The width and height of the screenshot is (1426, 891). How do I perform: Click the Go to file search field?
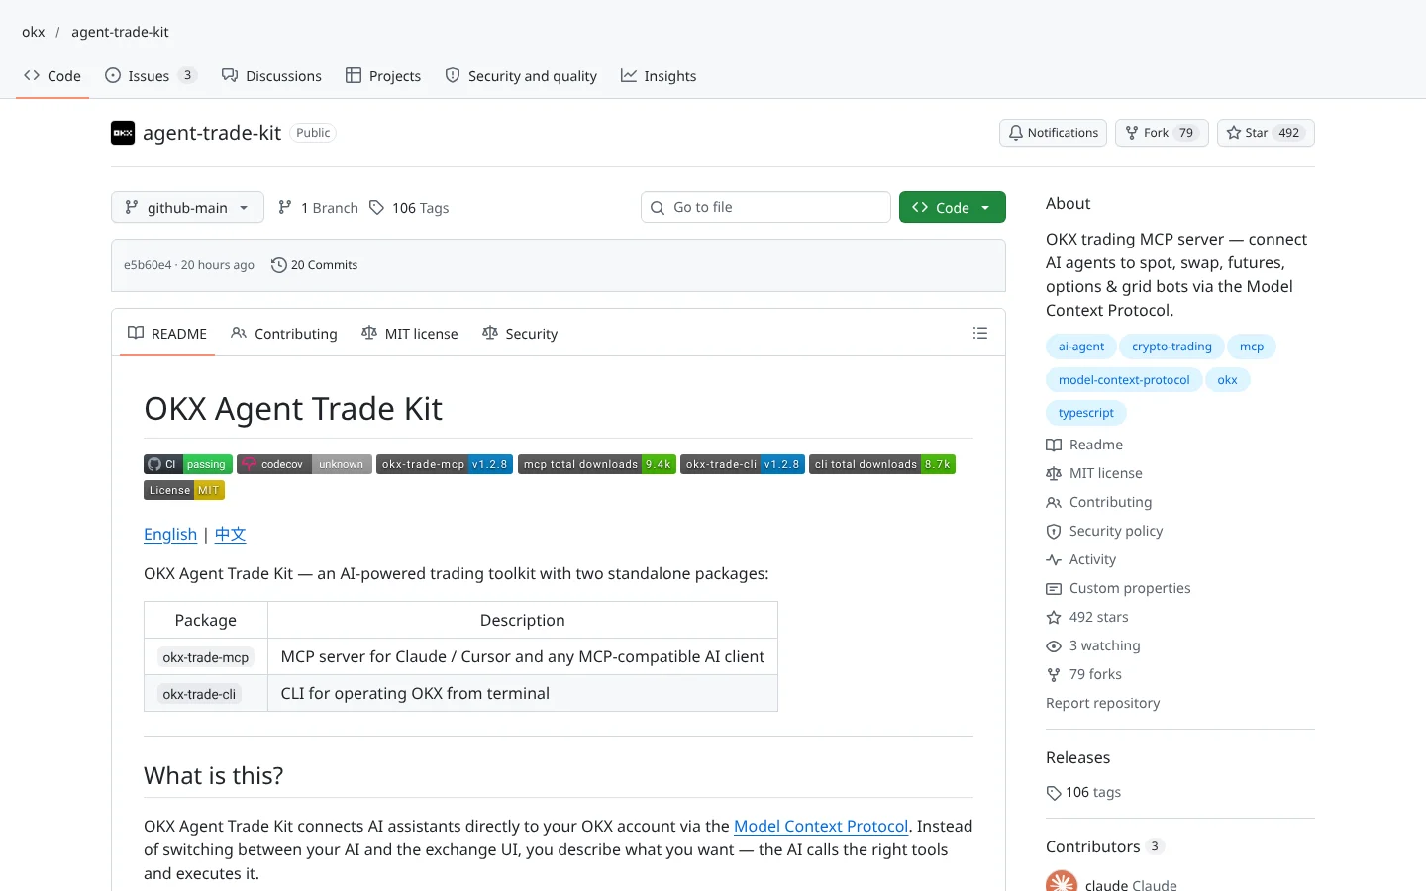coord(765,207)
